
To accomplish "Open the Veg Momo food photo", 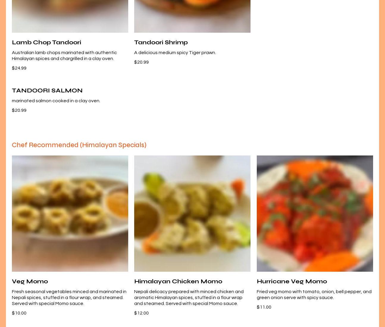I will (x=70, y=213).
